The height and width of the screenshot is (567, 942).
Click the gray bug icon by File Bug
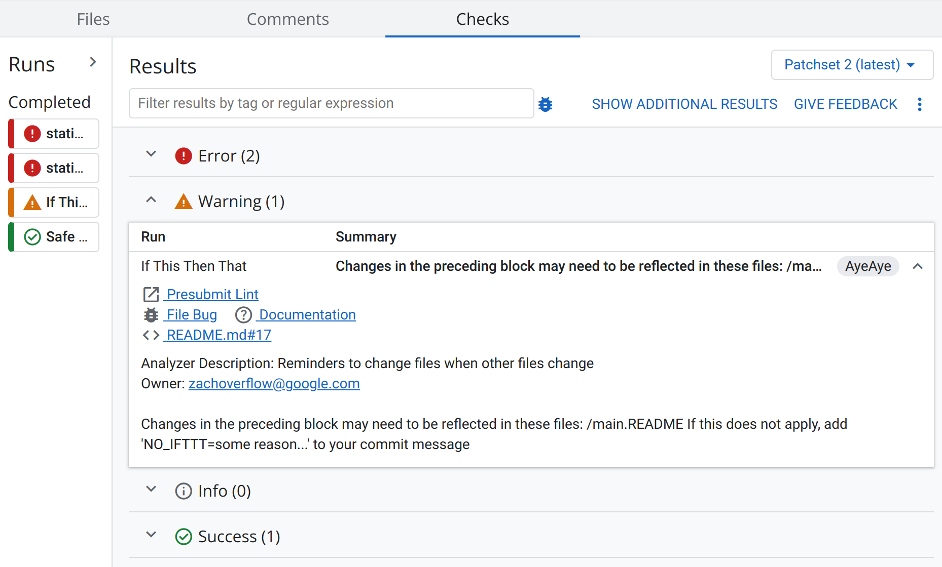click(x=151, y=315)
